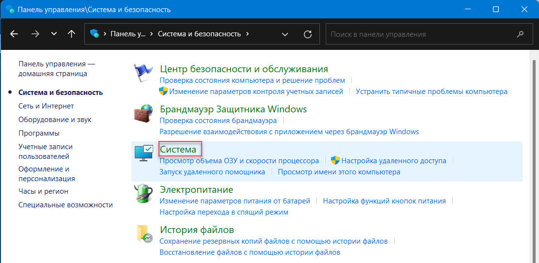
Task: Click Восстановление файлов с помощью истории файлов
Action: (250, 252)
